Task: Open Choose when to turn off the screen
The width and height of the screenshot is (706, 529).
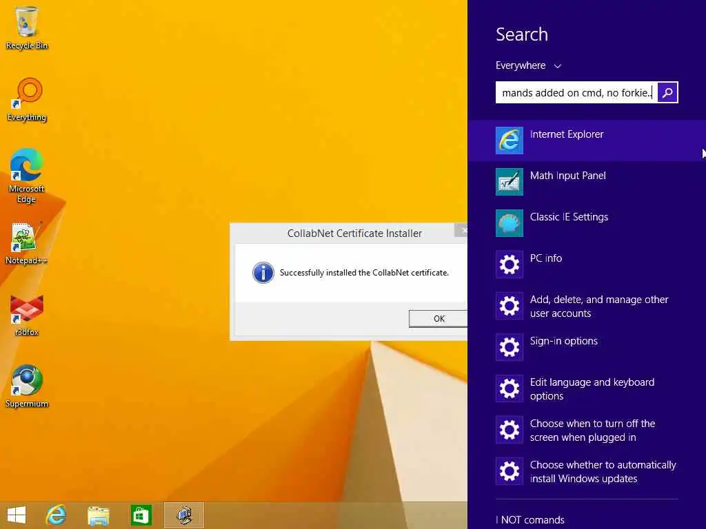Action: [587, 430]
